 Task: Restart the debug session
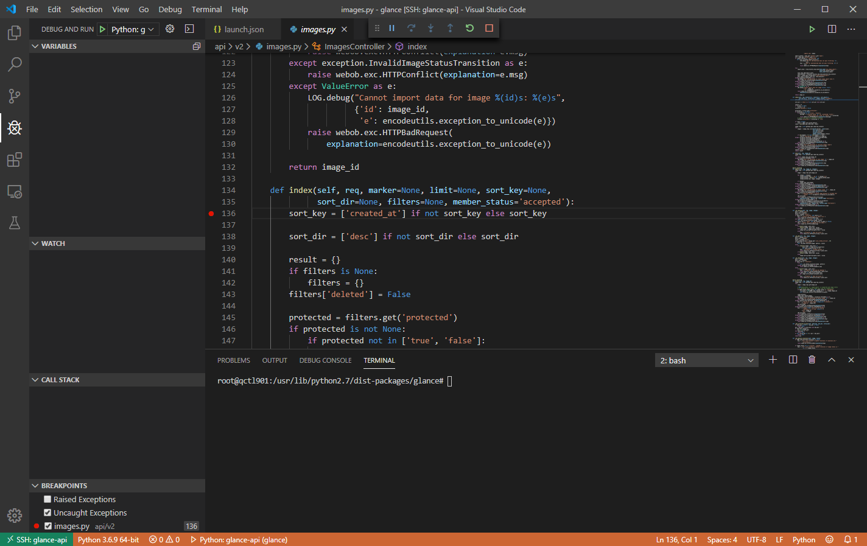(x=469, y=28)
